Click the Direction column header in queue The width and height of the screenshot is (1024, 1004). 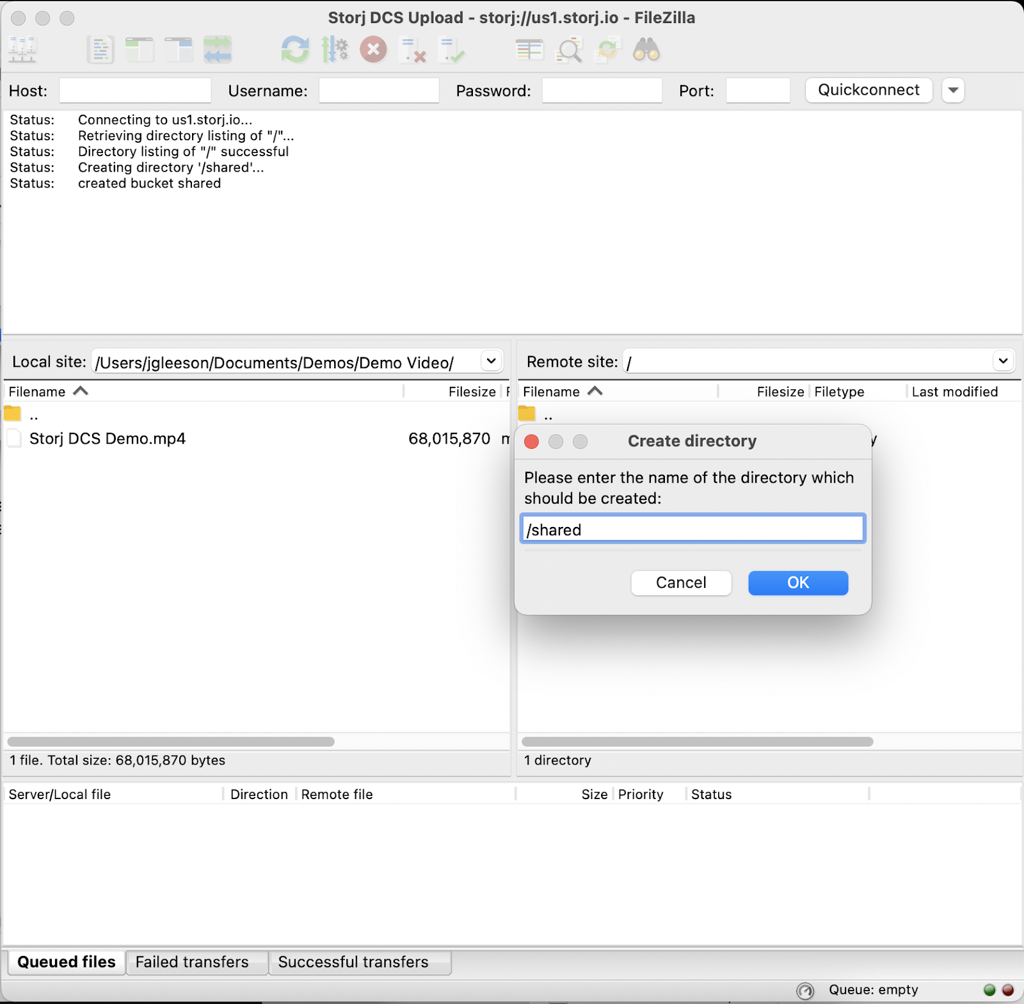coord(259,795)
